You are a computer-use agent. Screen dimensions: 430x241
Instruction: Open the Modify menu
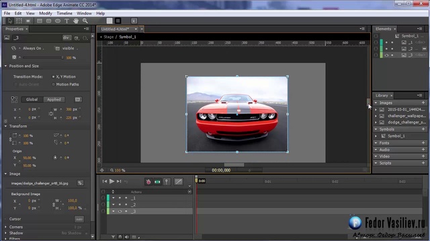click(46, 13)
